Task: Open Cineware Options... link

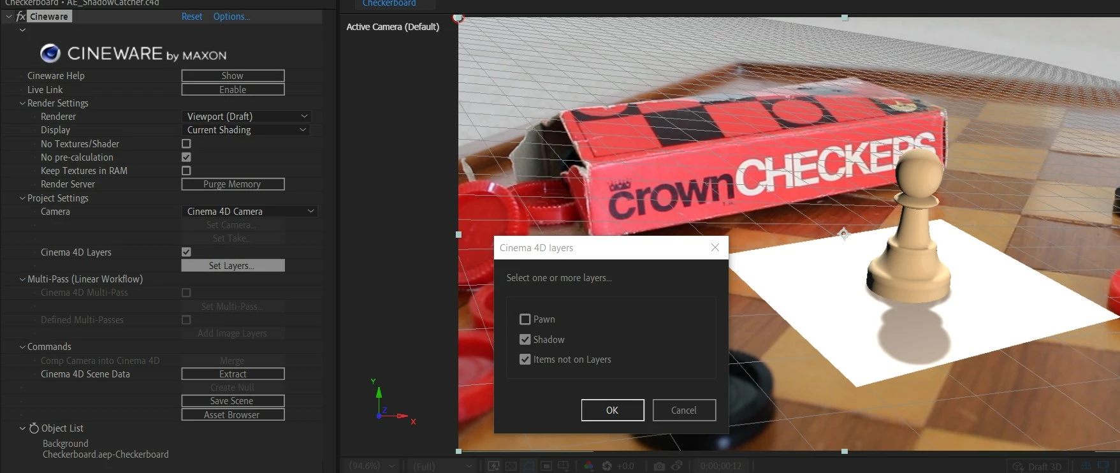Action: point(231,17)
